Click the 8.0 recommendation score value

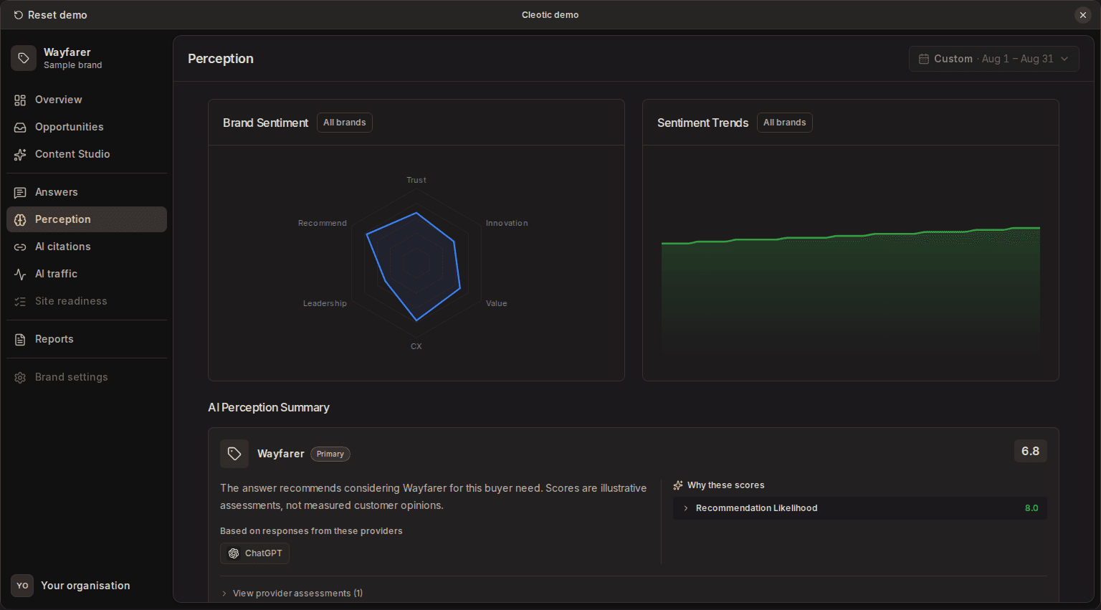[x=1031, y=508]
